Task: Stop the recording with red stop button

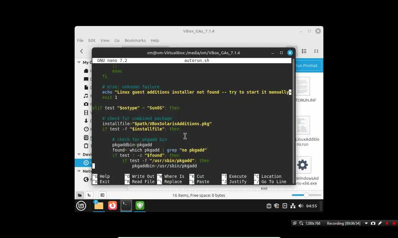Action: tap(394, 223)
